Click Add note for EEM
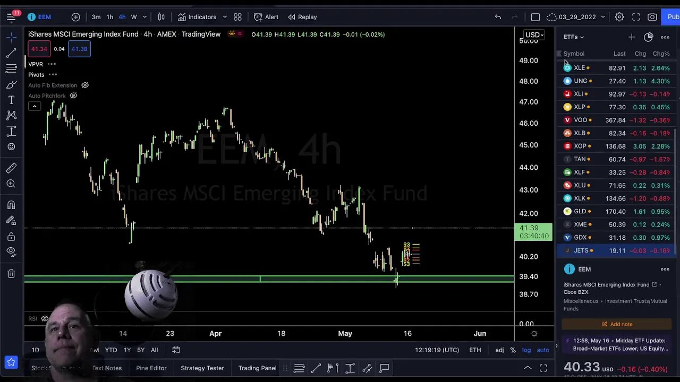The height and width of the screenshot is (382, 680). [617, 324]
